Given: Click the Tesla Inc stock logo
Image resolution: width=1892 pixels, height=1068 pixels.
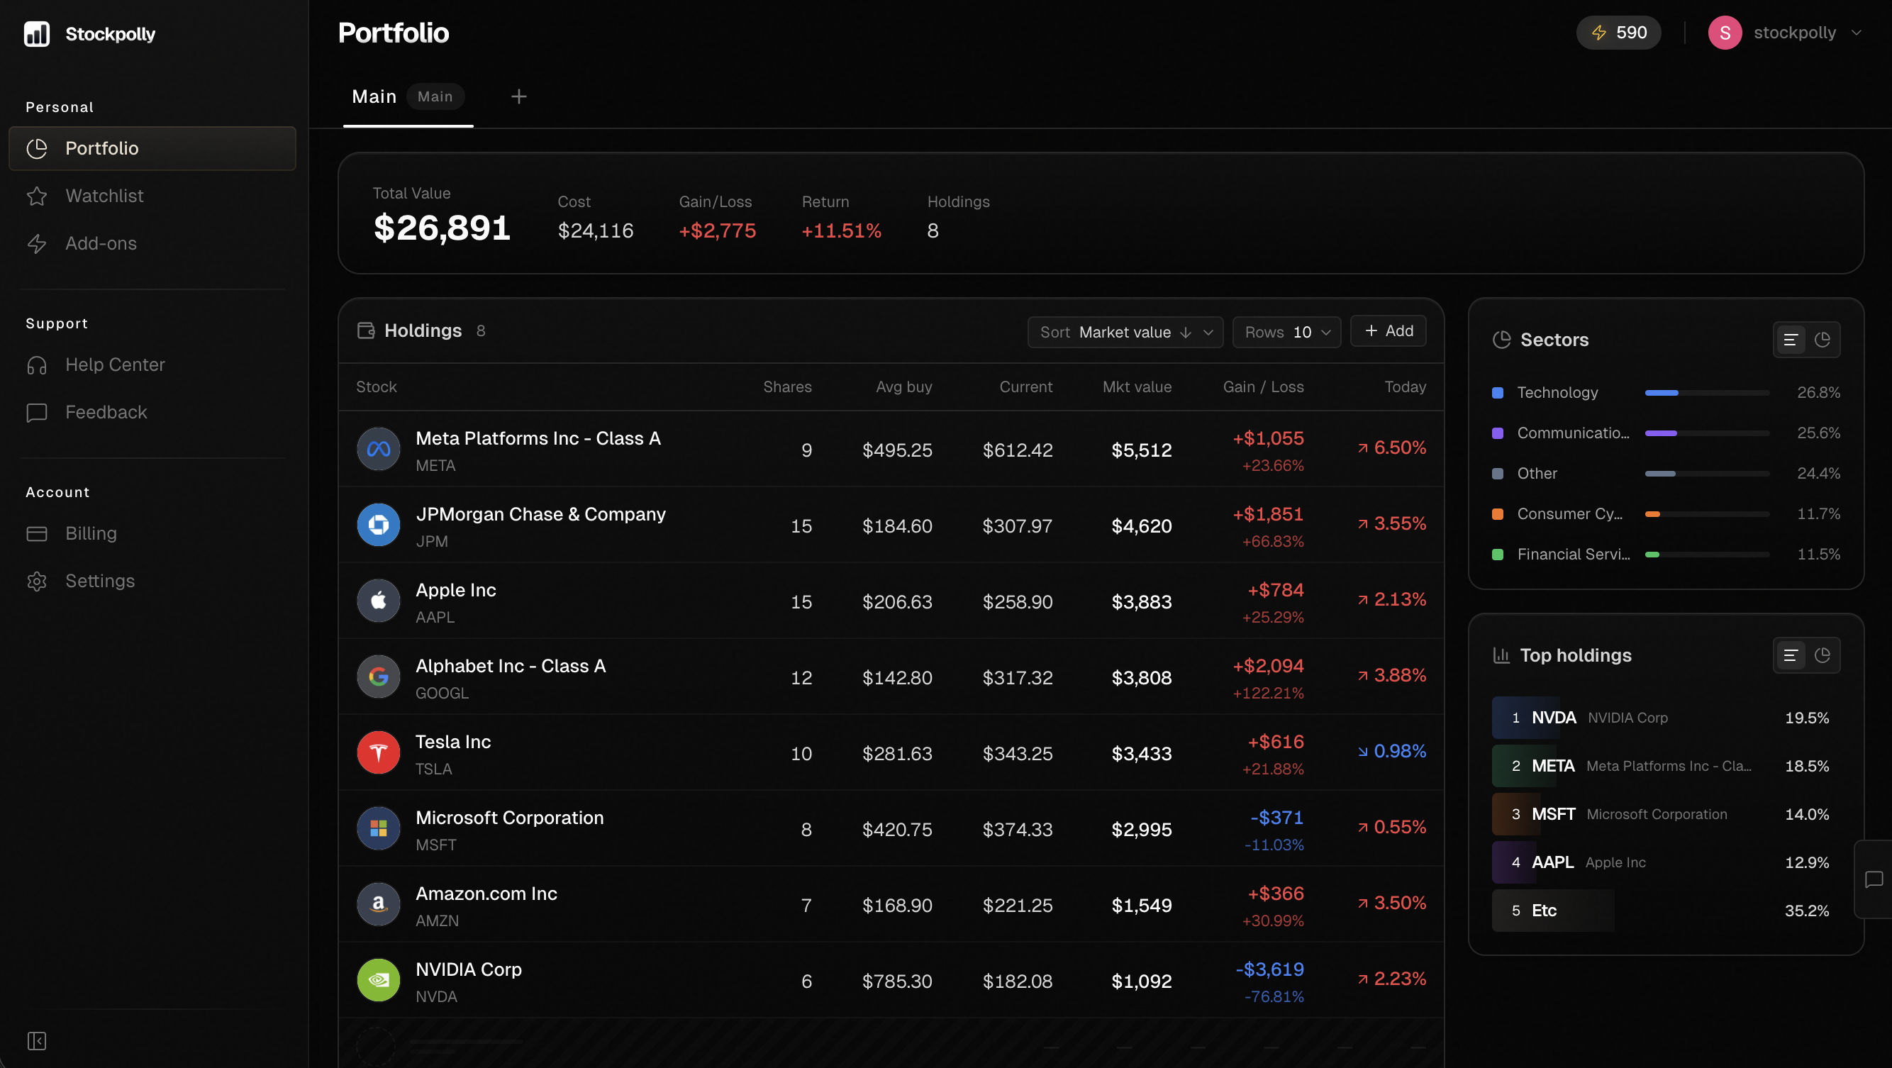Looking at the screenshot, I should (378, 753).
